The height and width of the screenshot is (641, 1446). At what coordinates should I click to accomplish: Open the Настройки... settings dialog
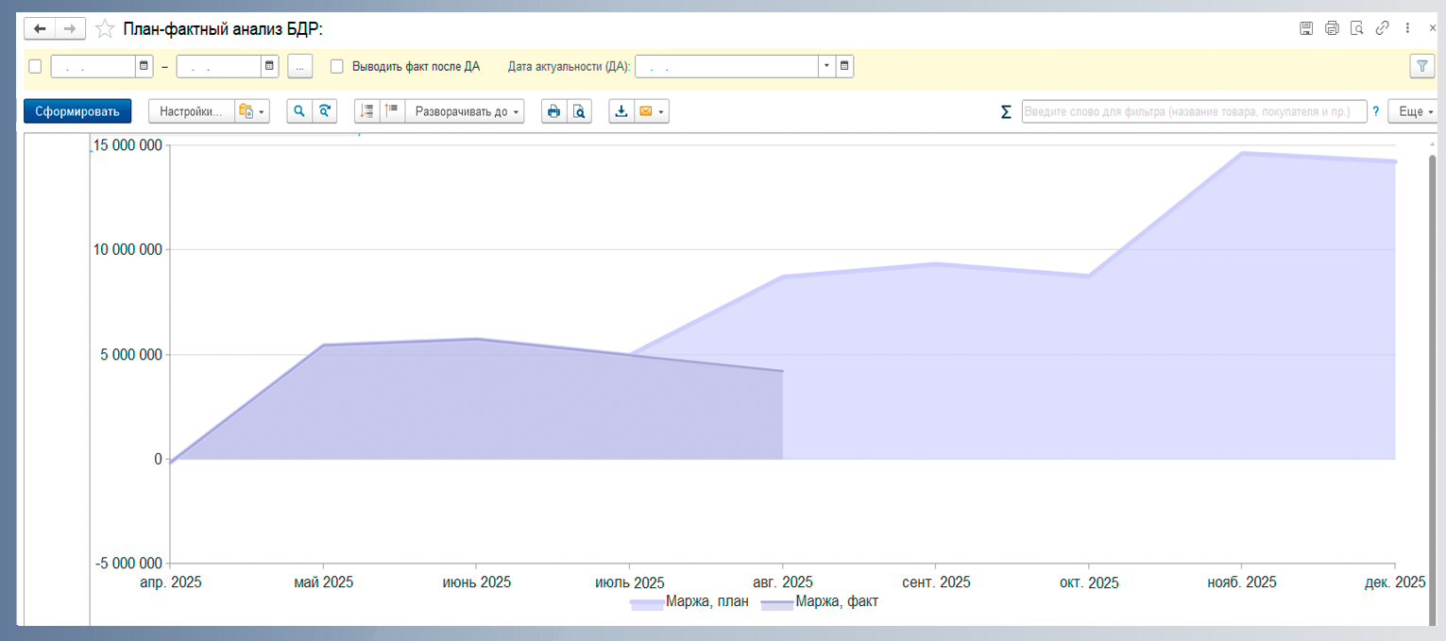point(191,111)
